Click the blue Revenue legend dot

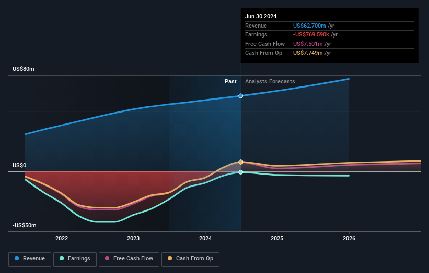click(x=17, y=258)
